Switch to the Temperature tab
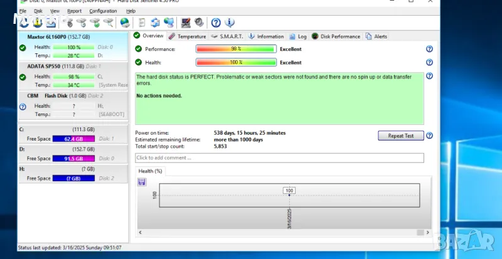Image resolution: width=502 pixels, height=259 pixels. (187, 36)
